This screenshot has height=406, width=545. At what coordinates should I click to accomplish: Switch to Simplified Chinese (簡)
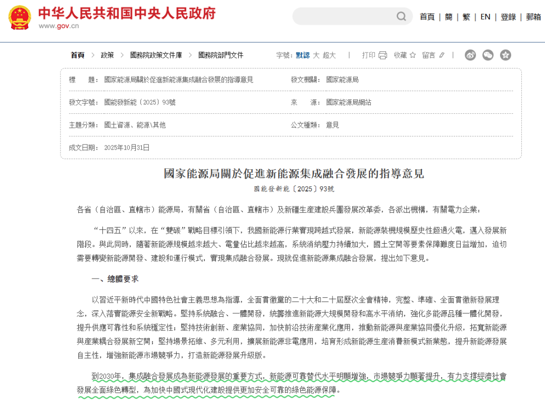pyautogui.click(x=449, y=17)
